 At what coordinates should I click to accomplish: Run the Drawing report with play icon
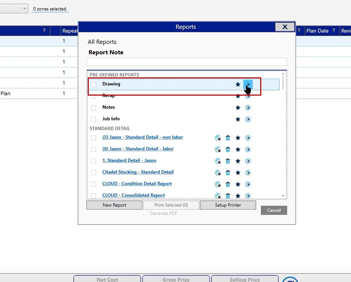[248, 84]
